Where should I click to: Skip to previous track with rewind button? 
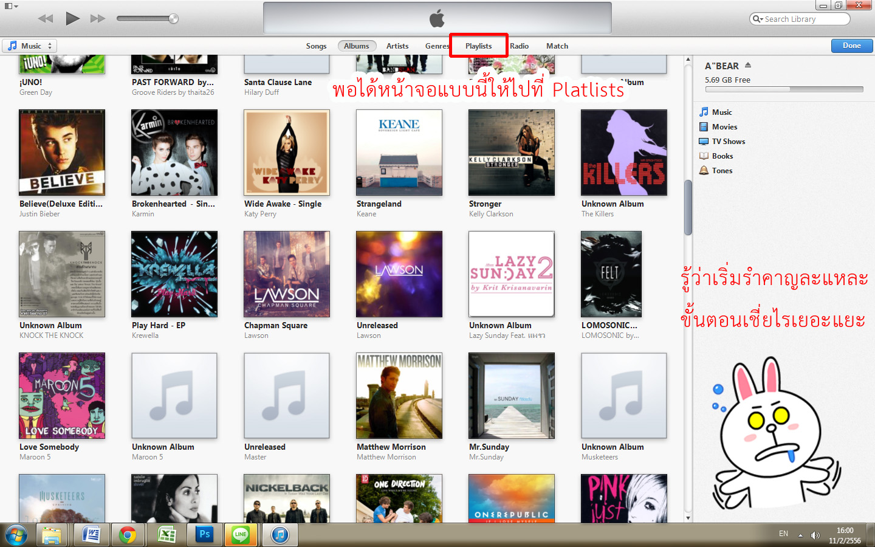46,19
